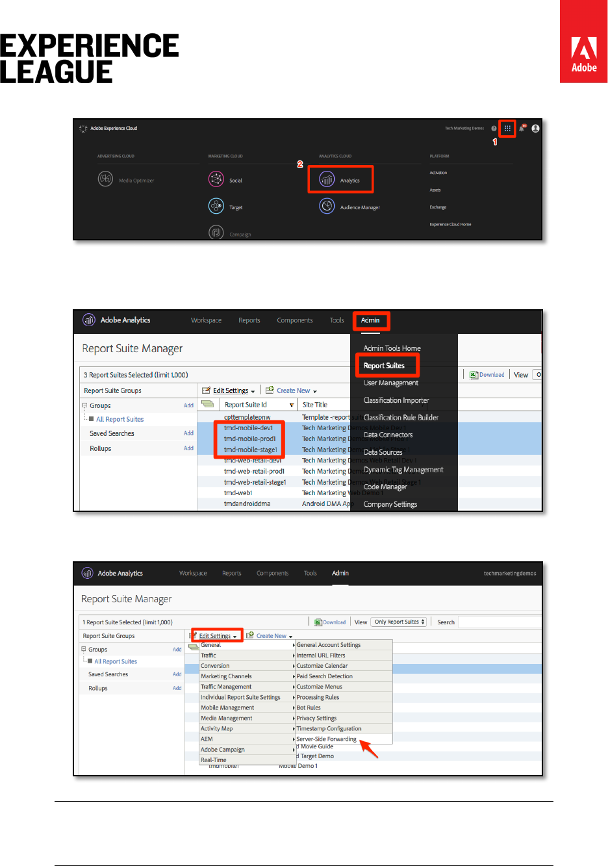Click the Experience League logo

pyautogui.click(x=89, y=58)
